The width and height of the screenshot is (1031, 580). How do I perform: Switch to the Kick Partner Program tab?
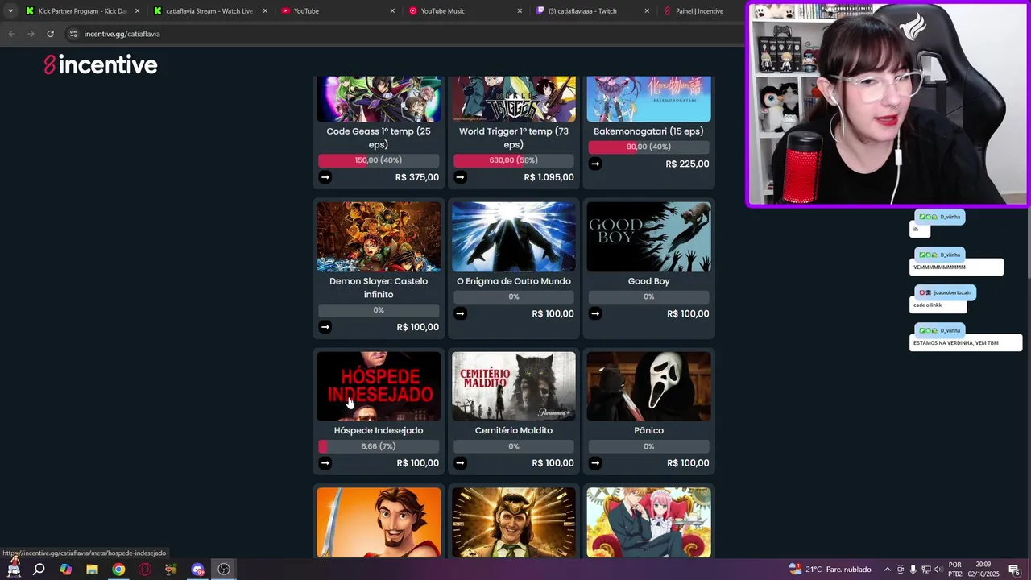83,11
